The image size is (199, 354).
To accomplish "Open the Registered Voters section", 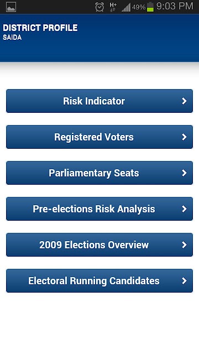I will (x=99, y=137).
